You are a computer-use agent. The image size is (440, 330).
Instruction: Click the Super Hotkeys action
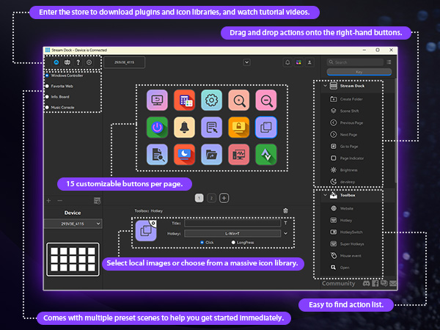pyautogui.click(x=347, y=243)
